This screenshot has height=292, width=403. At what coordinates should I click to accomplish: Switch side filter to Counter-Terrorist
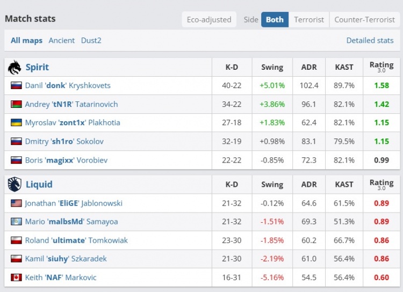click(x=364, y=19)
